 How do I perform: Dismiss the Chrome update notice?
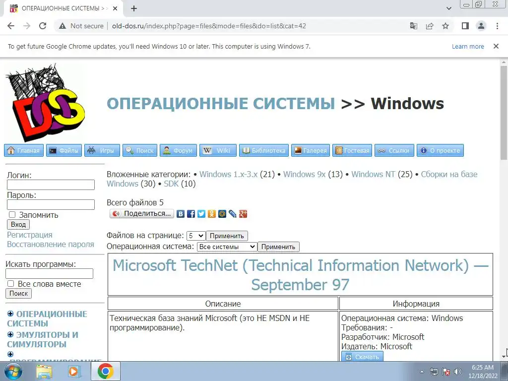click(x=496, y=46)
